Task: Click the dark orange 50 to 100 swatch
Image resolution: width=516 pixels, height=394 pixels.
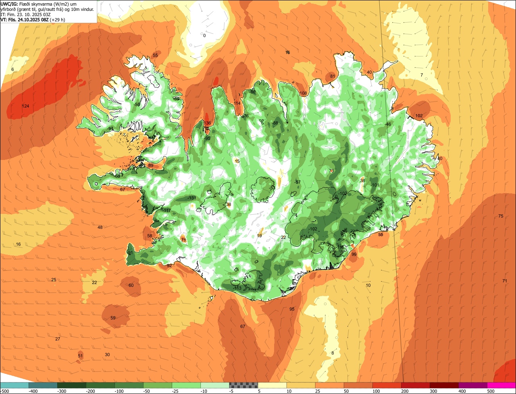Action: point(358,385)
